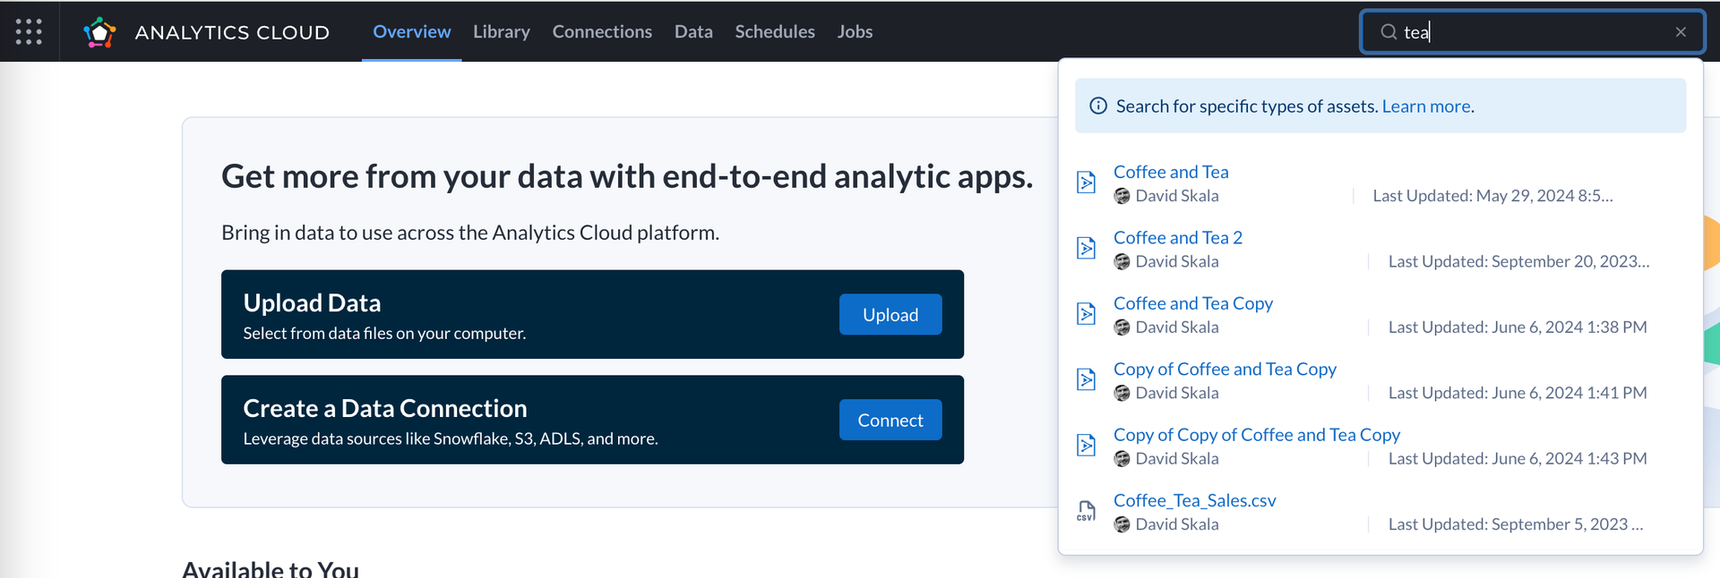Go to the Schedules tab
Viewport: 1720px width, 578px height.
[774, 31]
